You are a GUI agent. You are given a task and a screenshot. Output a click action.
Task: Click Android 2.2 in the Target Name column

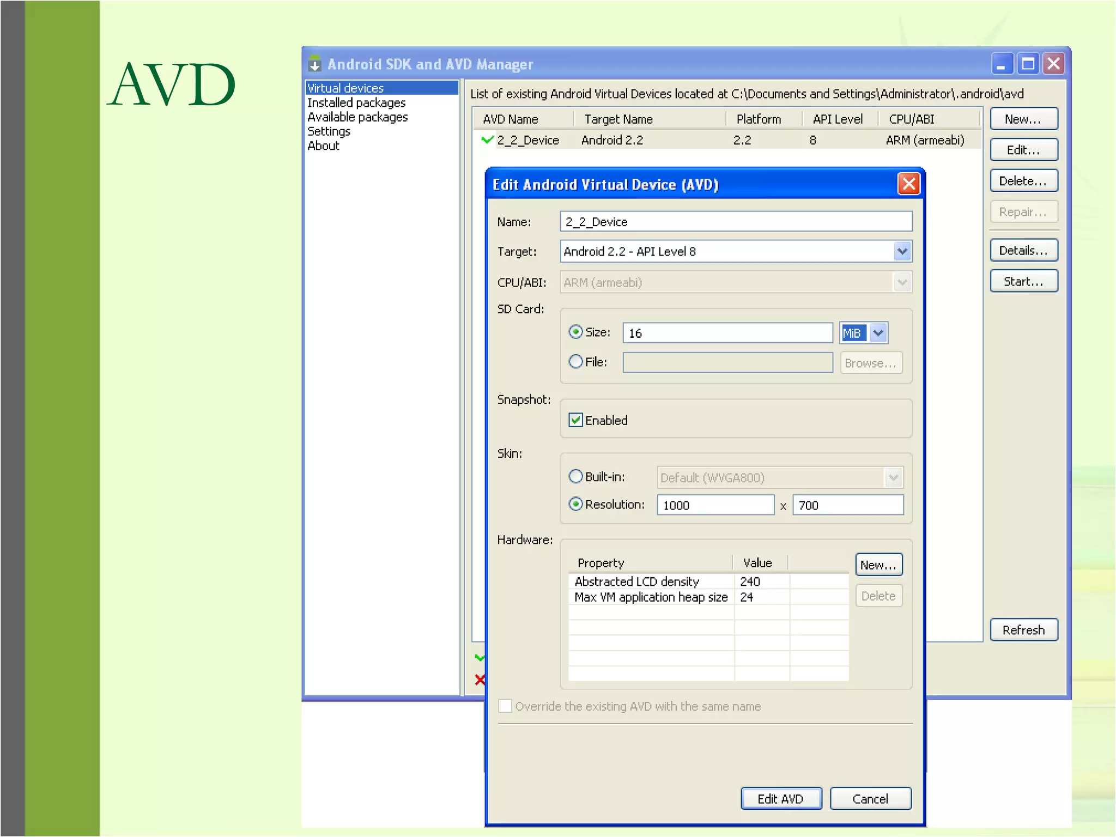[612, 140]
